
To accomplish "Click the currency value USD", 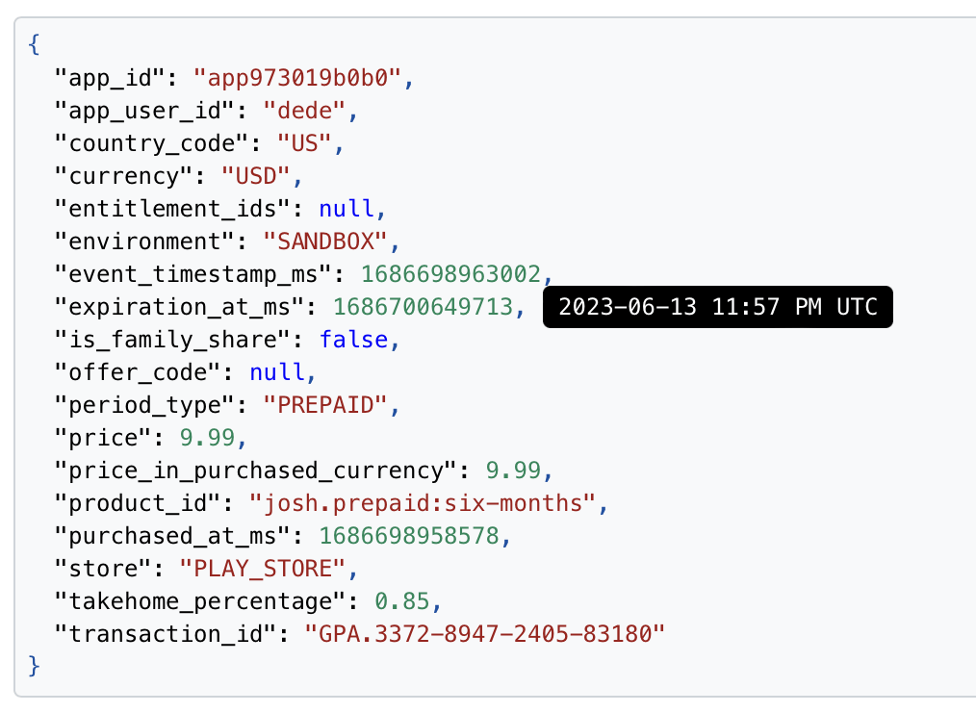I will 256,176.
